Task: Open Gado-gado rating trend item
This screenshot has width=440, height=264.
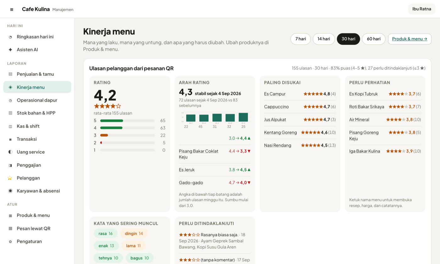Action: click(x=191, y=183)
